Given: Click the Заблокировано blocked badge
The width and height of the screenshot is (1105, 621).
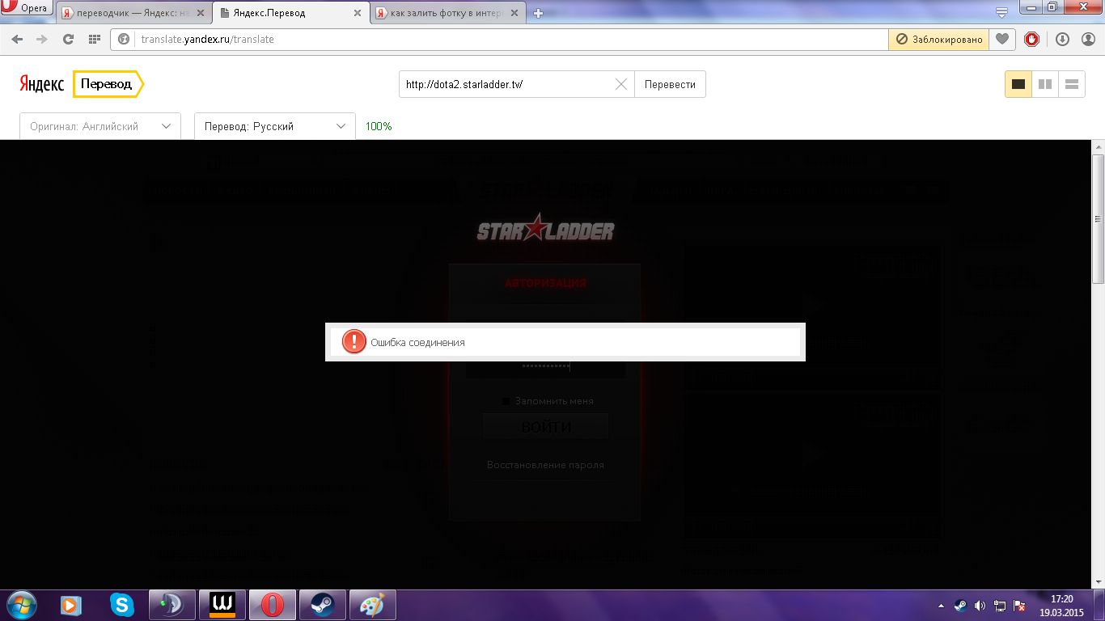Looking at the screenshot, I should pyautogui.click(x=938, y=39).
